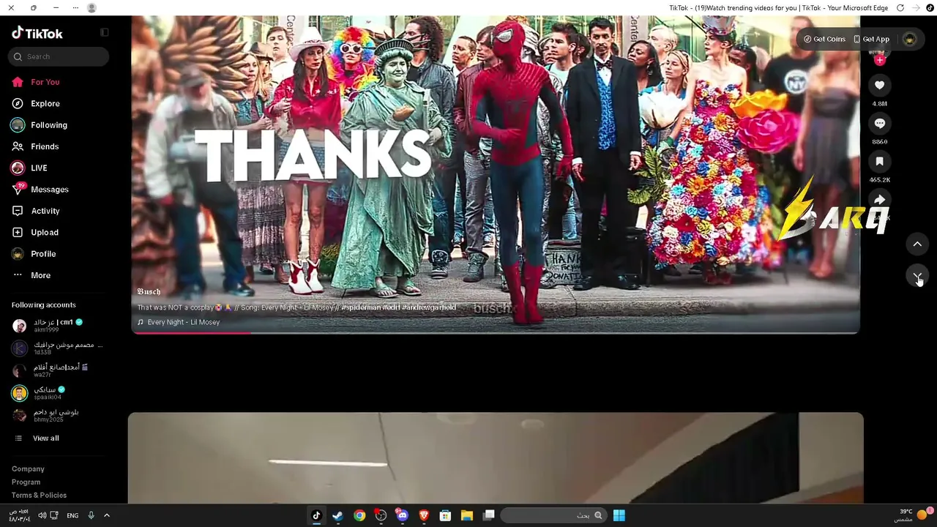This screenshot has height=527, width=937.
Task: Bookmark the video to favorites
Action: 880,161
